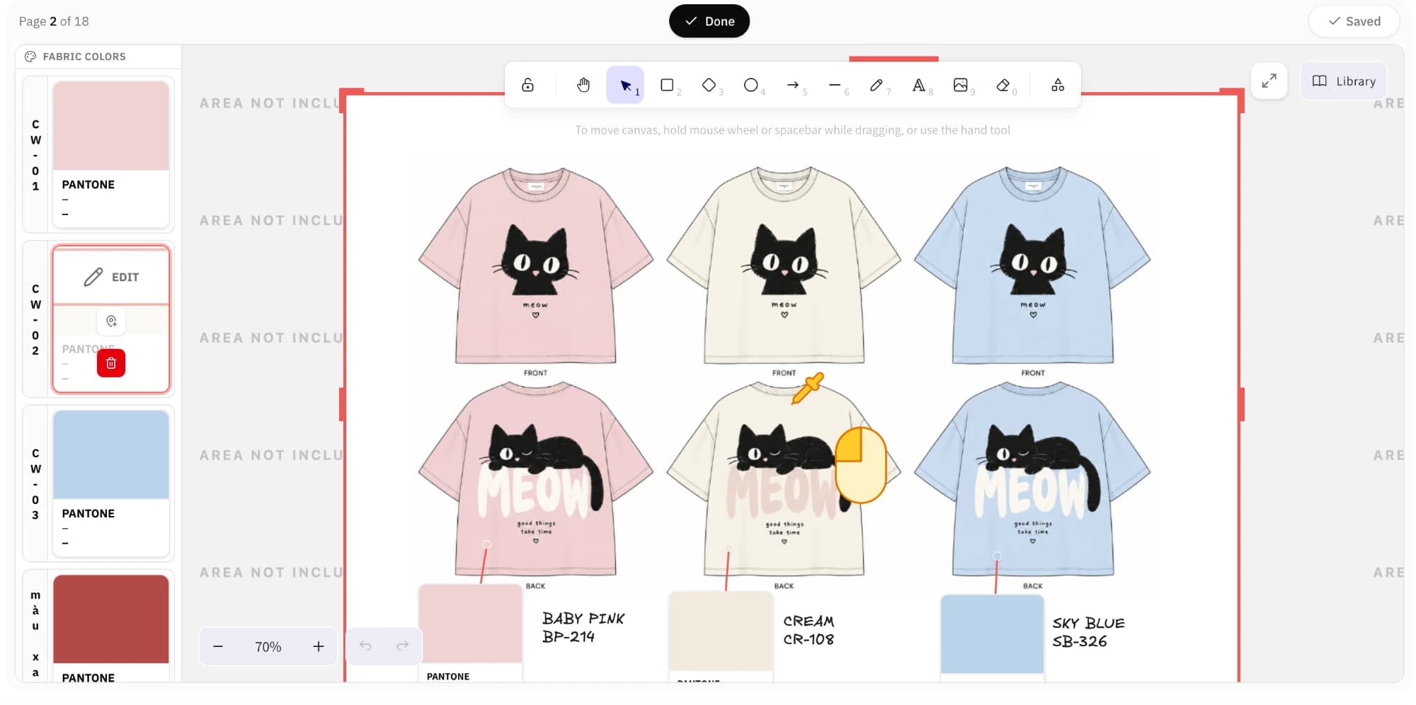Zoom out with the minus button
The image size is (1416, 705).
[x=218, y=646]
